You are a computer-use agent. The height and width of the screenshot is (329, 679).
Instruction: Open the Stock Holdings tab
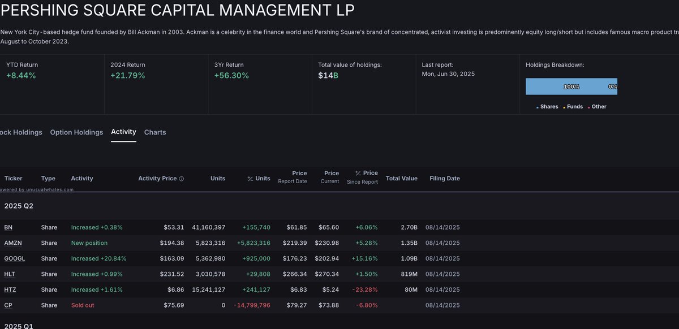click(x=21, y=132)
